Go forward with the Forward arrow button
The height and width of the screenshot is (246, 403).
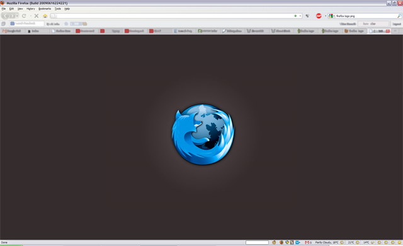coord(12,16)
